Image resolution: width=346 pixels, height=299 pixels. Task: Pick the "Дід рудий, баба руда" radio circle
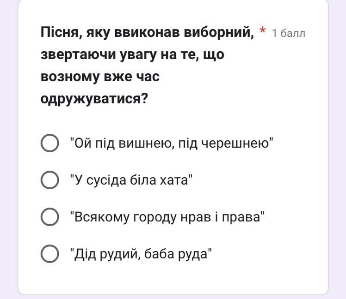pyautogui.click(x=50, y=254)
